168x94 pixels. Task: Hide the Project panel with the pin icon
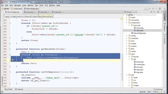click(162, 12)
